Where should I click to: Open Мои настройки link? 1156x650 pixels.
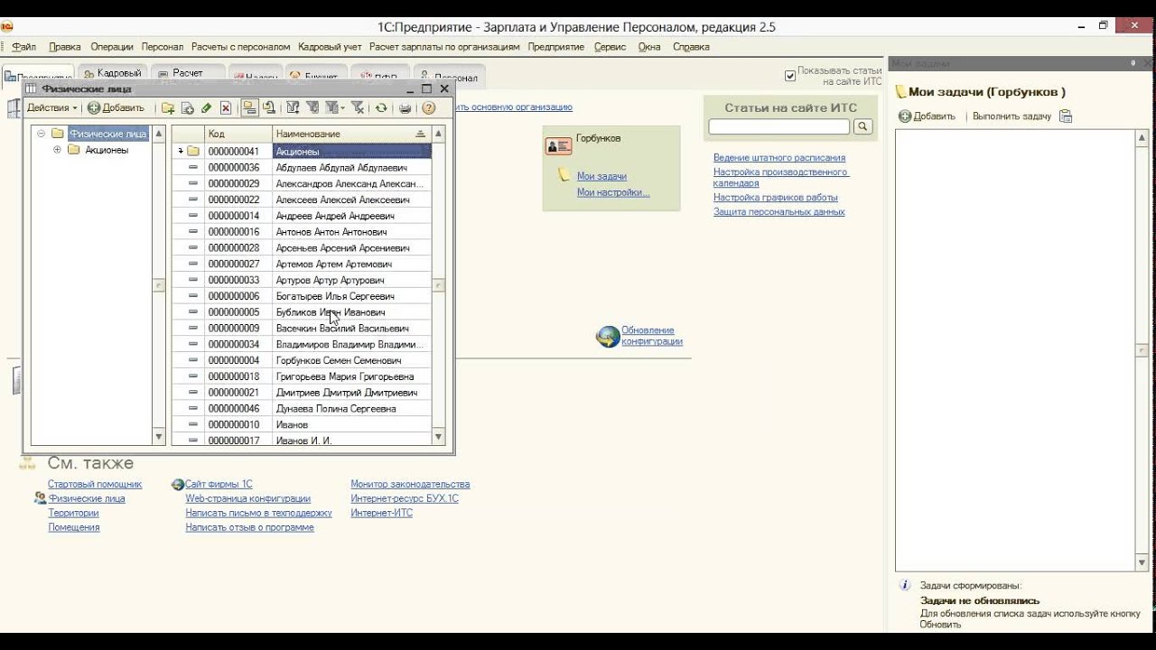(613, 192)
